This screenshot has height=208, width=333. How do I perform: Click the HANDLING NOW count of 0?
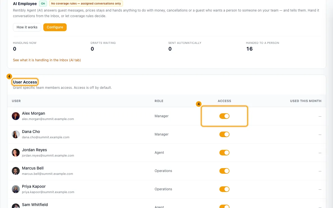[15, 49]
